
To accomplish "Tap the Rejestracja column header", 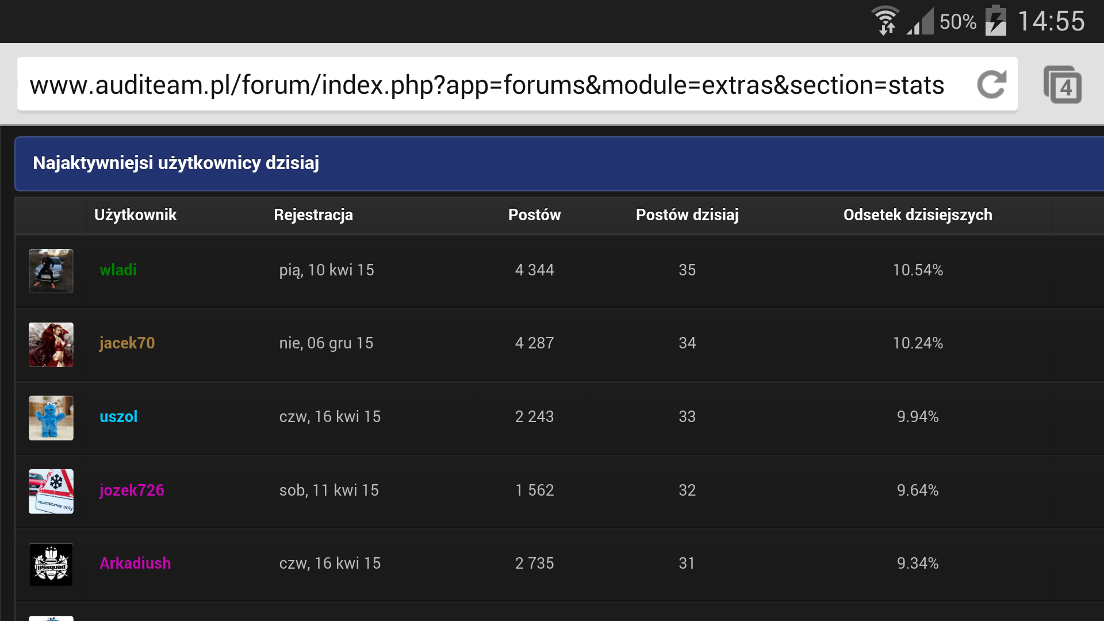I will coord(313,215).
